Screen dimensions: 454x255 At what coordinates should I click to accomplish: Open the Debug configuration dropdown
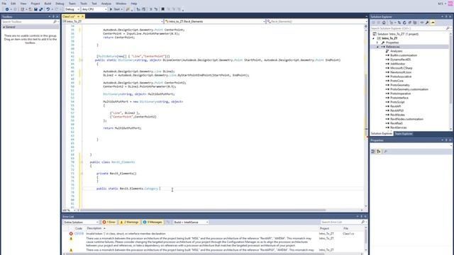[x=72, y=9]
